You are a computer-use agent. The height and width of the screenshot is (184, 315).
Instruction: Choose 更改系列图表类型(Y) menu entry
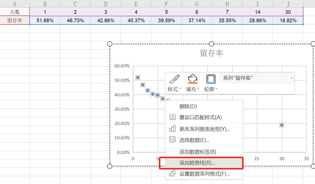[x=204, y=129]
